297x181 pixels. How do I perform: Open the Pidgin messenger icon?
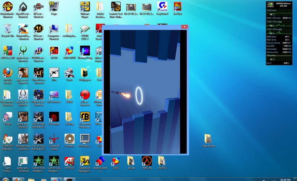tap(7, 117)
